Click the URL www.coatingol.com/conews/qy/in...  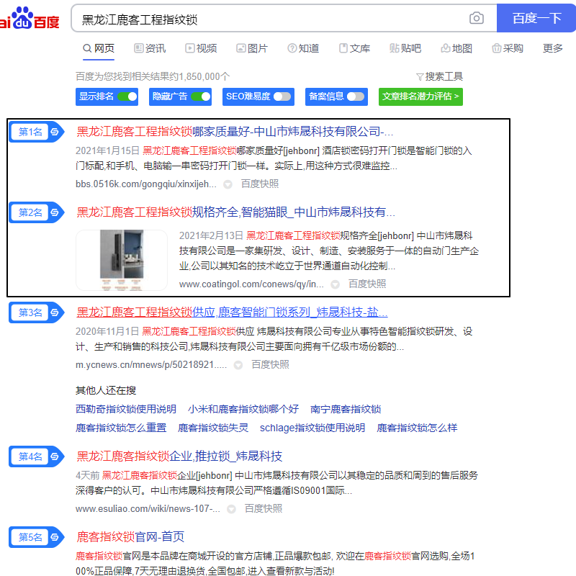coord(251,284)
